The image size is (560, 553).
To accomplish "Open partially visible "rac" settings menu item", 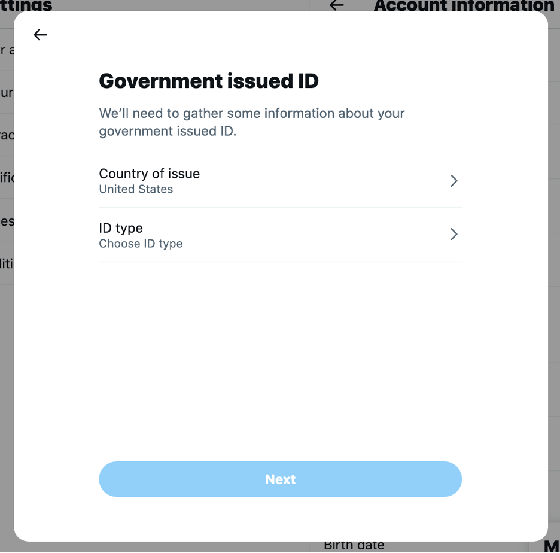I will pyautogui.click(x=7, y=135).
